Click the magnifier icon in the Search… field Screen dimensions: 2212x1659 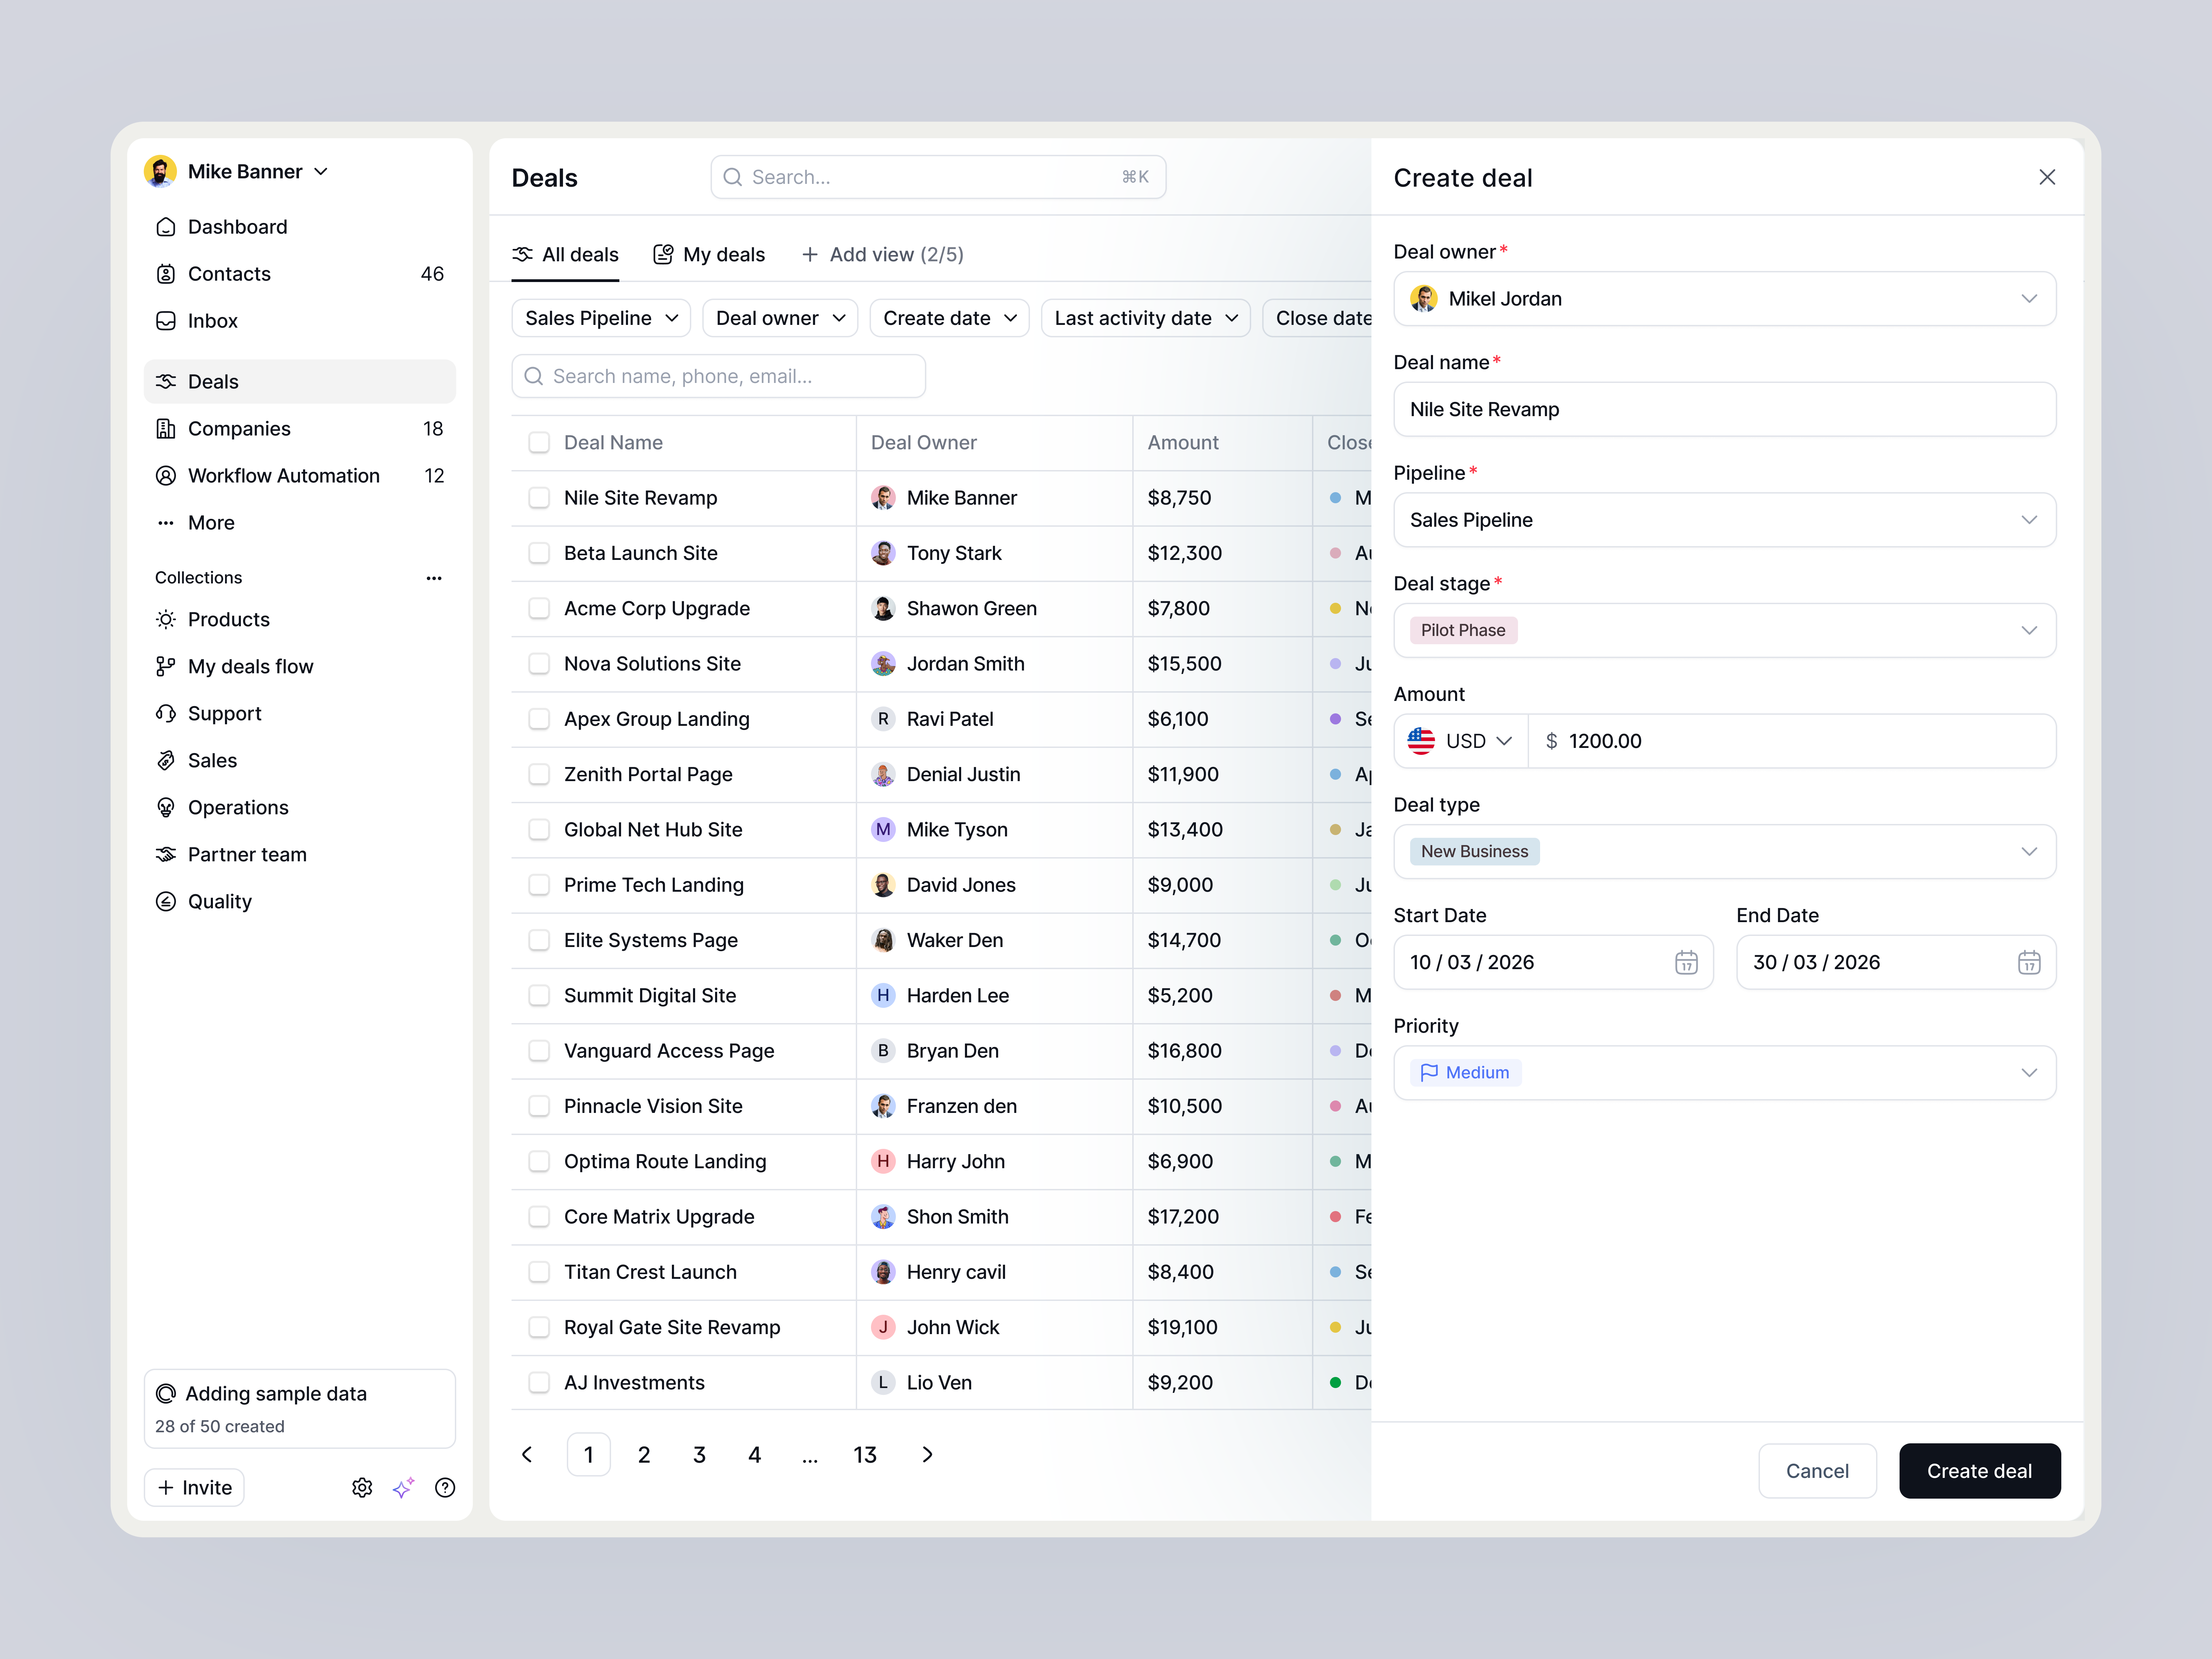pos(733,177)
